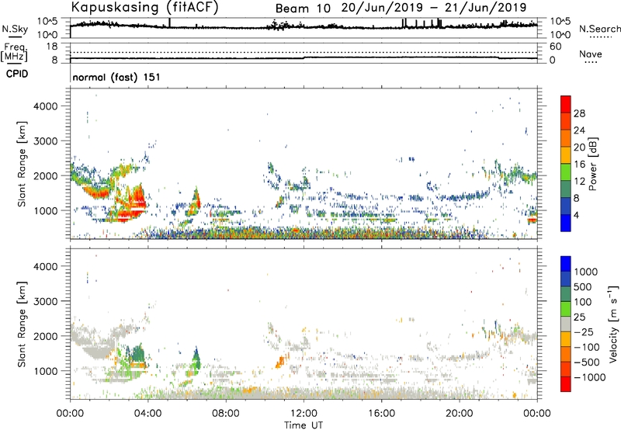Image resolution: width=621 pixels, height=430 pixels.
Task: Click the -100 value on Velocity colorbar
Action: coord(587,347)
